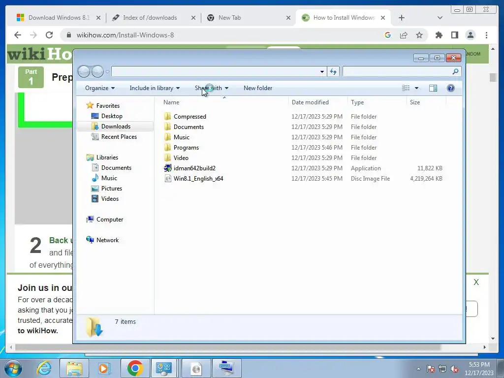Switch to Index of /downloads tab
The height and width of the screenshot is (378, 504).
point(150,18)
